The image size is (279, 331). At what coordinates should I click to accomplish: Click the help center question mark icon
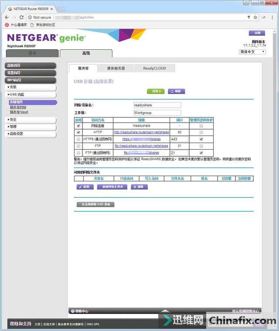tap(73, 311)
